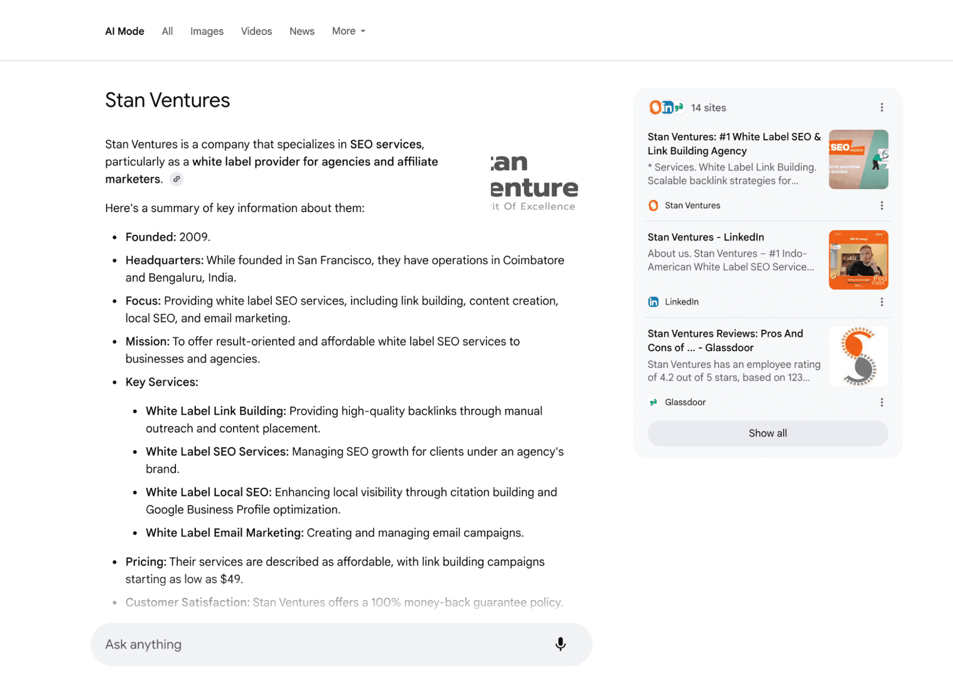This screenshot has height=678, width=953.
Task: Click the LinkedIn favicon in the source row
Action: click(x=653, y=302)
